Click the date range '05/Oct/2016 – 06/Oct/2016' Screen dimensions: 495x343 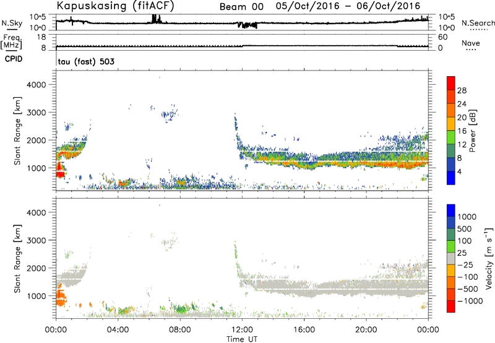point(348,6)
